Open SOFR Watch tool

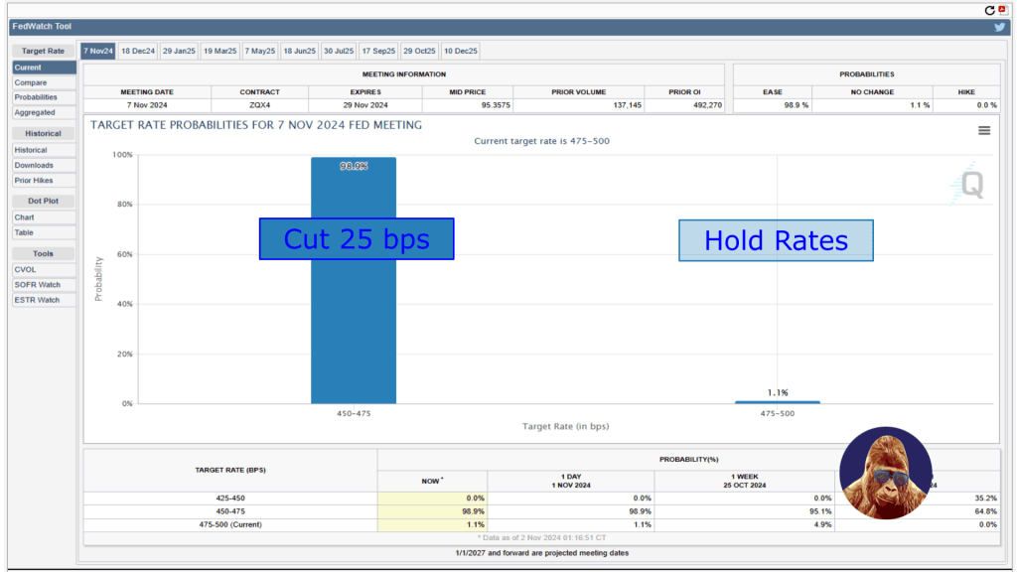[37, 284]
